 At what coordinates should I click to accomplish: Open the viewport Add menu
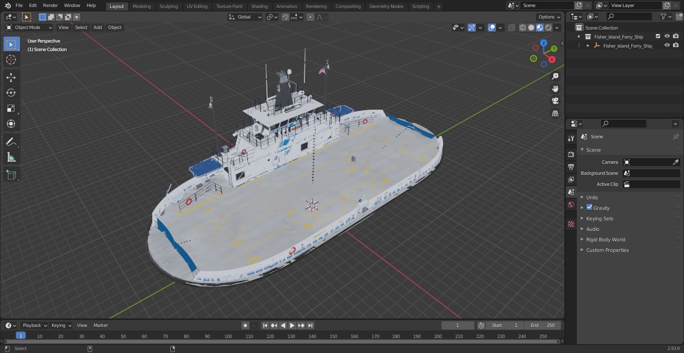tap(98, 28)
